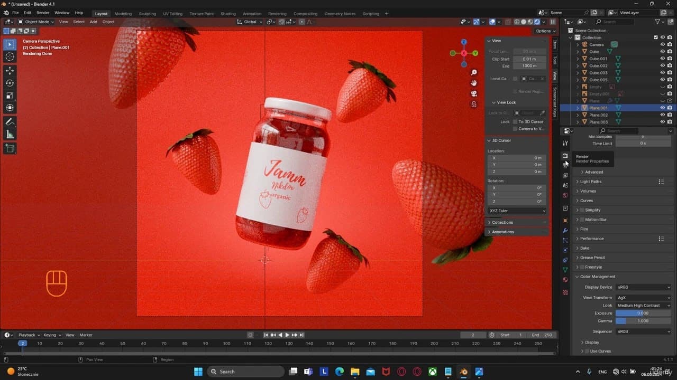Toggle the camera view icon in viewport
Image resolution: width=677 pixels, height=380 pixels.
(474, 93)
